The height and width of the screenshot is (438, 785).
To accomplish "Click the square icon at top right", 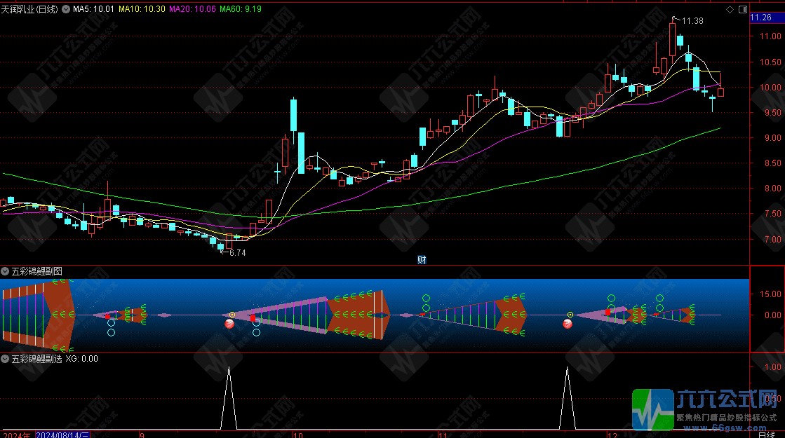I will pyautogui.click(x=742, y=9).
